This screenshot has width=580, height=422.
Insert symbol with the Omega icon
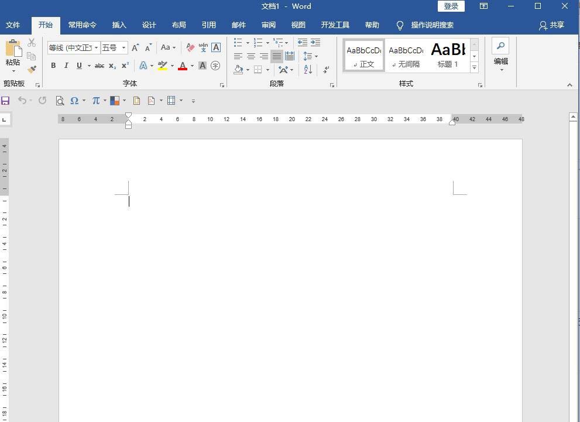tap(74, 101)
